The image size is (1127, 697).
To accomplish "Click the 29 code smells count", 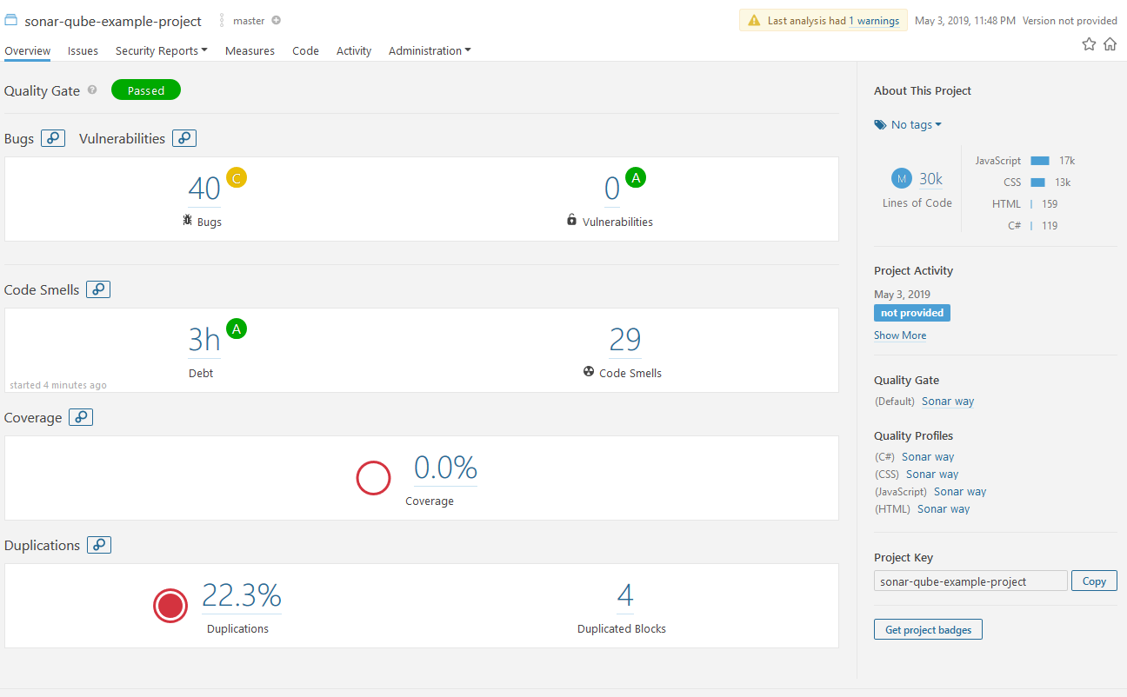I will point(625,340).
